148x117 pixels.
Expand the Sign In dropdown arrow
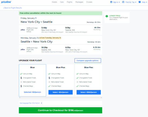[119, 2]
